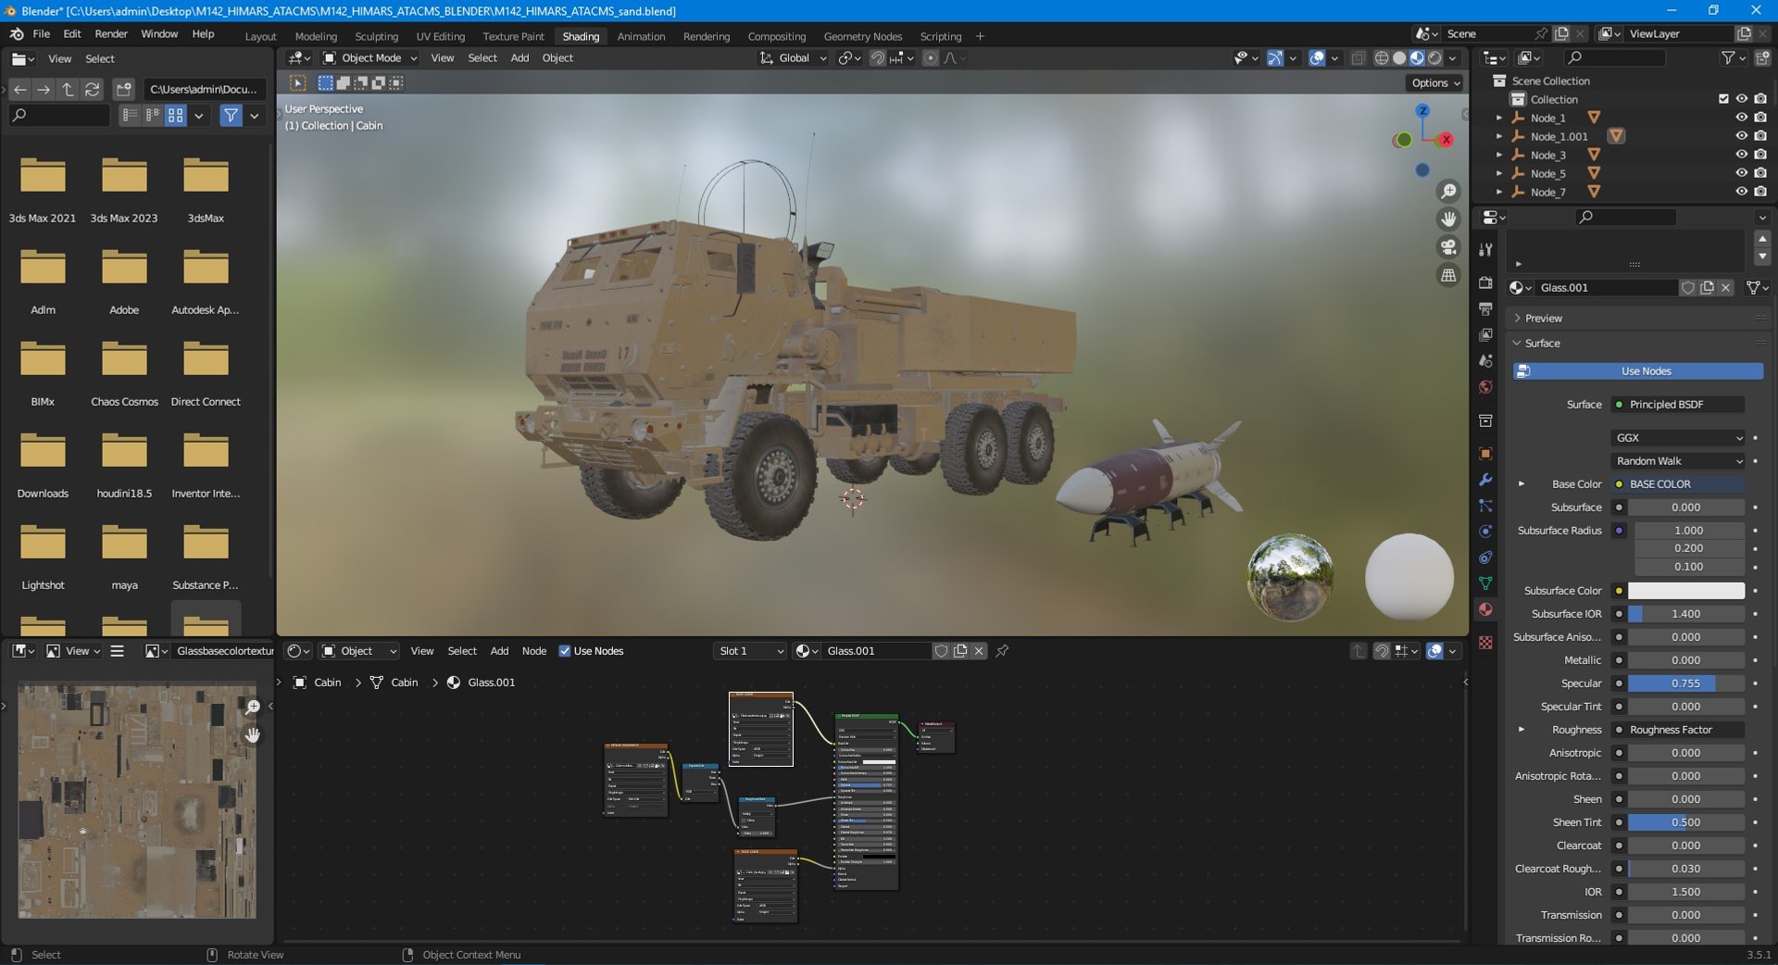The width and height of the screenshot is (1778, 965).
Task: Refresh the file browser list
Action: click(x=92, y=89)
